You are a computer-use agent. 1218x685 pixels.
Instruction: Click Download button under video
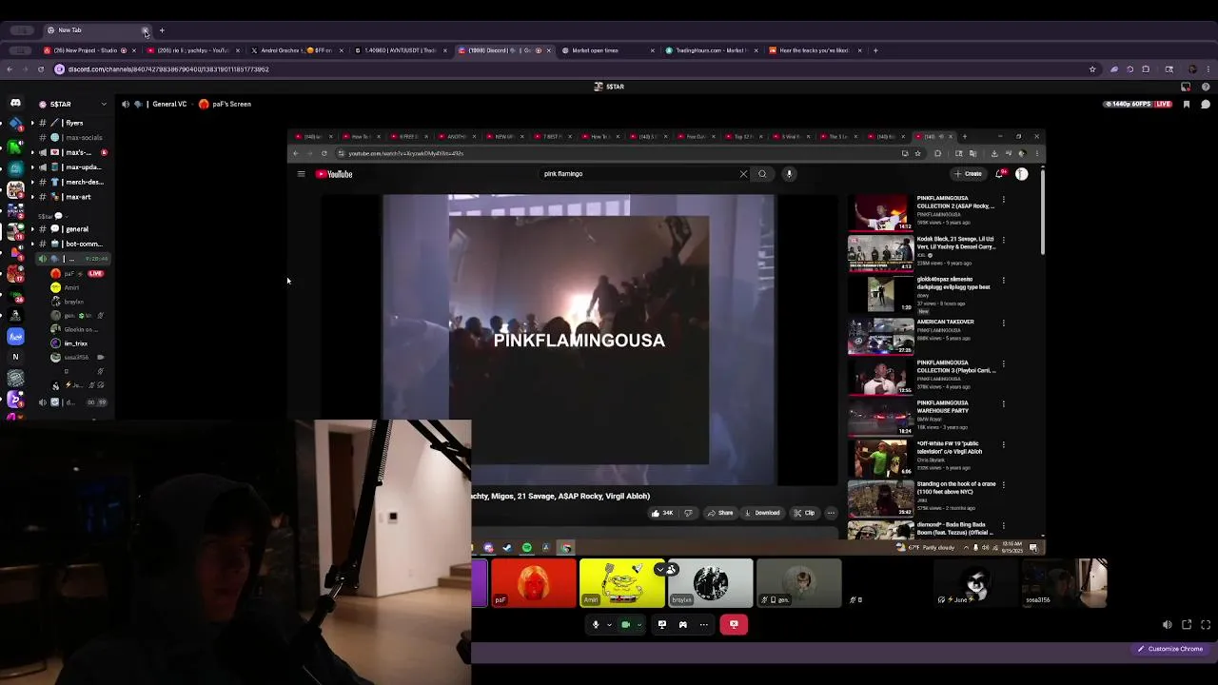762,513
